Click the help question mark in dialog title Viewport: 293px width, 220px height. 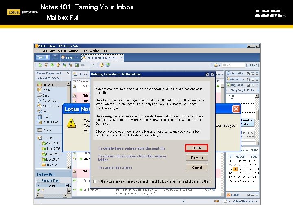tap(207, 74)
